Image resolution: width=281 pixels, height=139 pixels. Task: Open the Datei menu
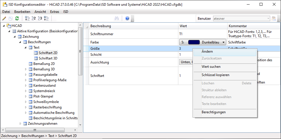[x=6, y=12]
